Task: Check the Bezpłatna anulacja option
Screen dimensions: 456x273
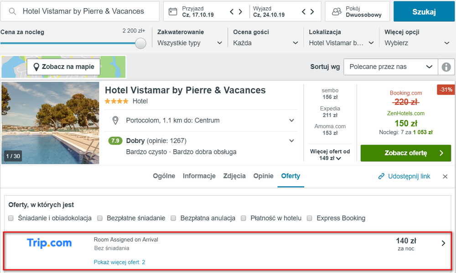Action: click(173, 218)
